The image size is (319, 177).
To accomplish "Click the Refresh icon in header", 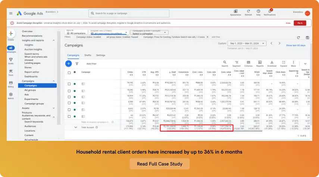I will 248,12.
